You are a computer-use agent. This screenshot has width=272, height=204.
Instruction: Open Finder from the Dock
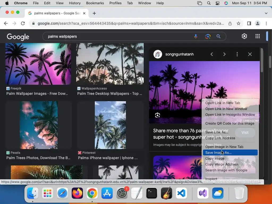coord(33,193)
